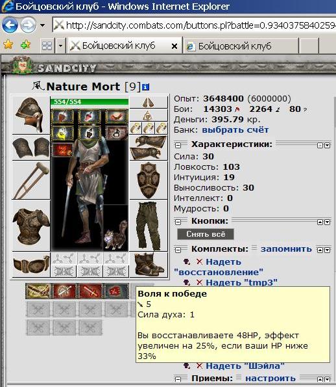Click Надеть "восстановление" set link
Screen dimensions: 336x387
point(219,267)
